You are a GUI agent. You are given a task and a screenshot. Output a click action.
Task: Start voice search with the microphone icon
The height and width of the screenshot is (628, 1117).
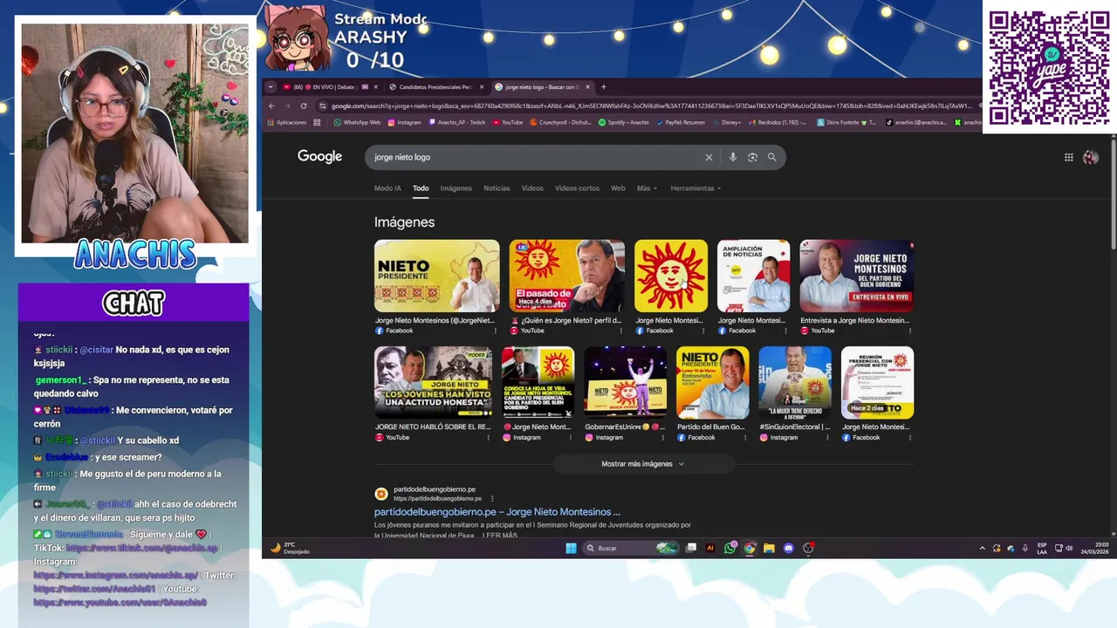732,157
